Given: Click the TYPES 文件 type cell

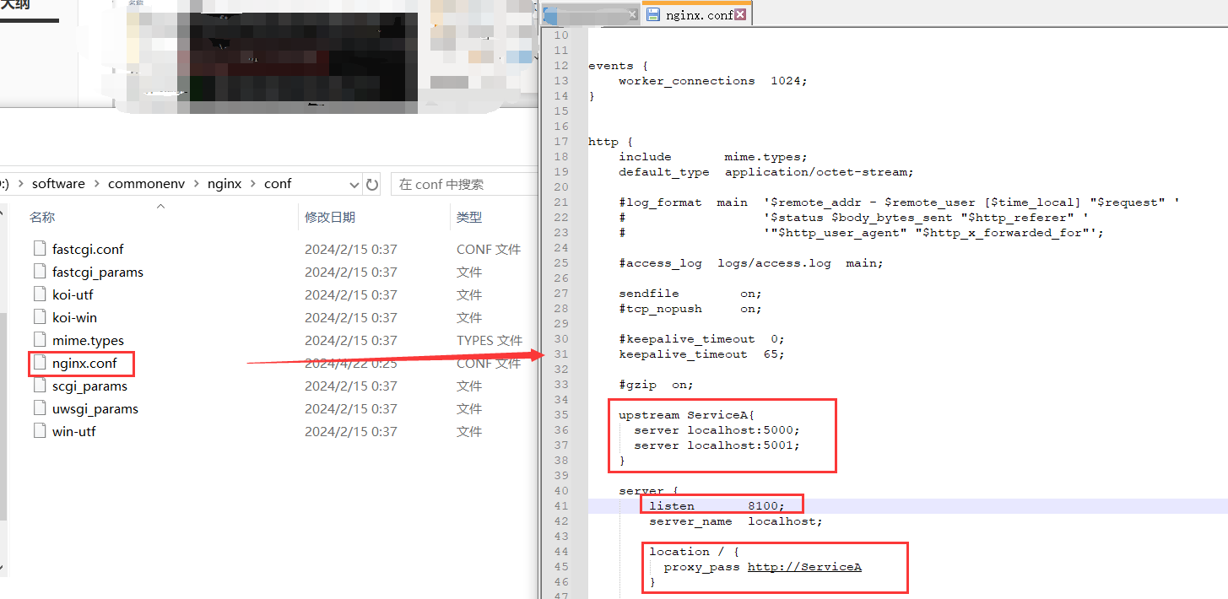Looking at the screenshot, I should pyautogui.click(x=490, y=340).
